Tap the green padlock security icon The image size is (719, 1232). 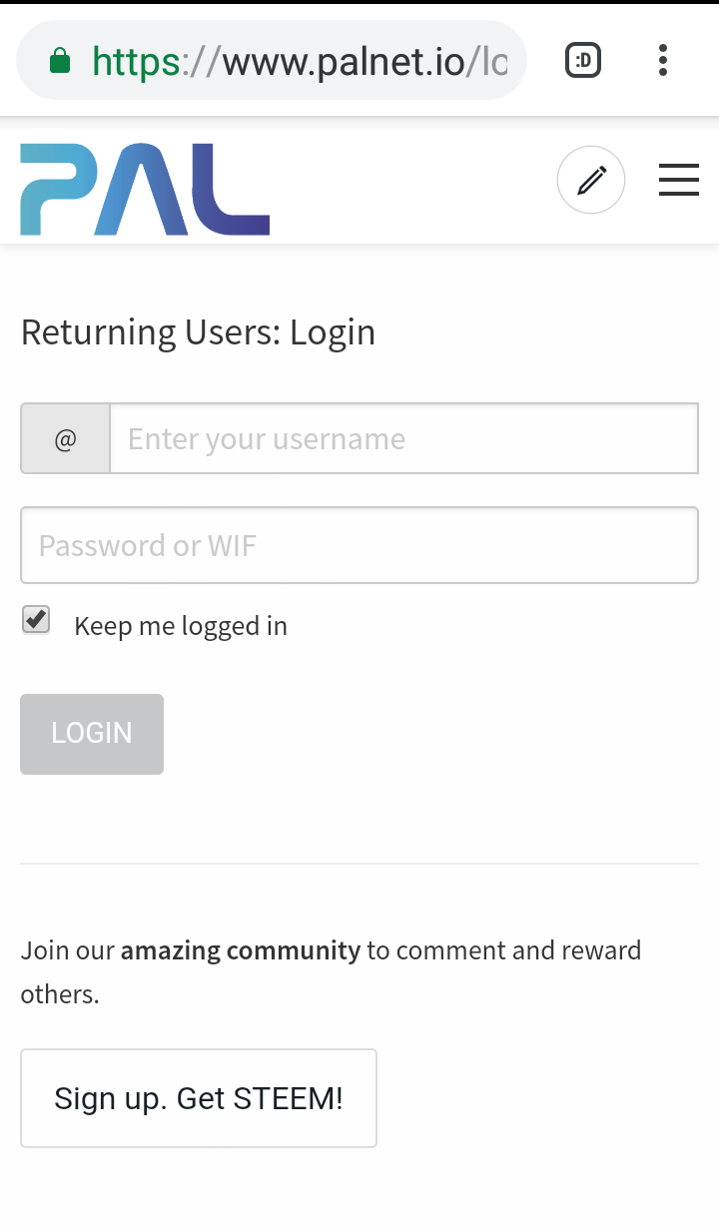(60, 62)
